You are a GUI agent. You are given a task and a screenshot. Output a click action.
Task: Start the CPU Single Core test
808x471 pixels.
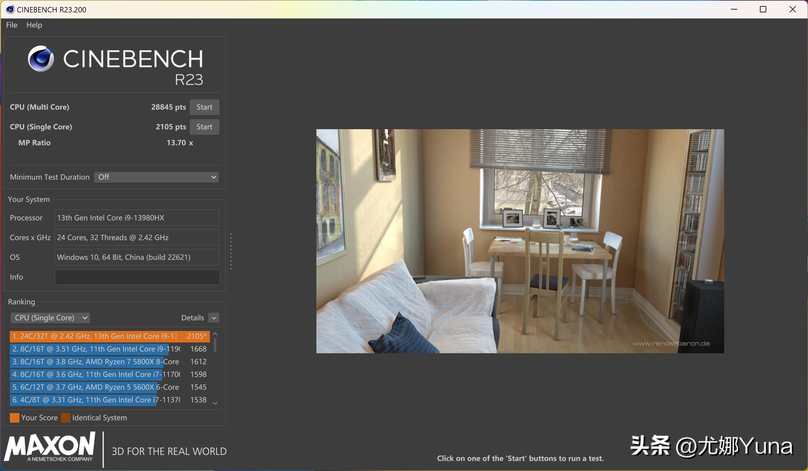tap(204, 127)
